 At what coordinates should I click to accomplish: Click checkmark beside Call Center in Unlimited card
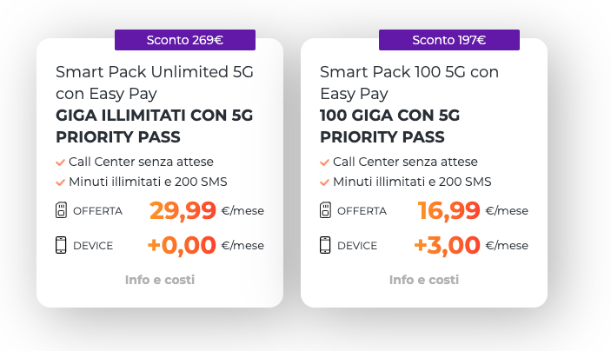tap(60, 162)
